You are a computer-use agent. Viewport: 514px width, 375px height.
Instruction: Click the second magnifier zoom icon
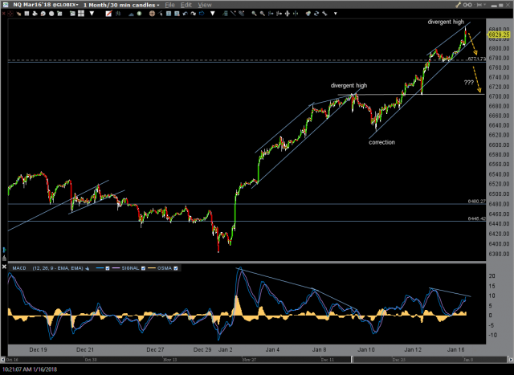(263, 14)
